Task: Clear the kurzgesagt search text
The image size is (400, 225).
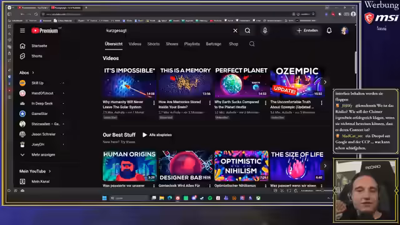Action: tap(235, 31)
